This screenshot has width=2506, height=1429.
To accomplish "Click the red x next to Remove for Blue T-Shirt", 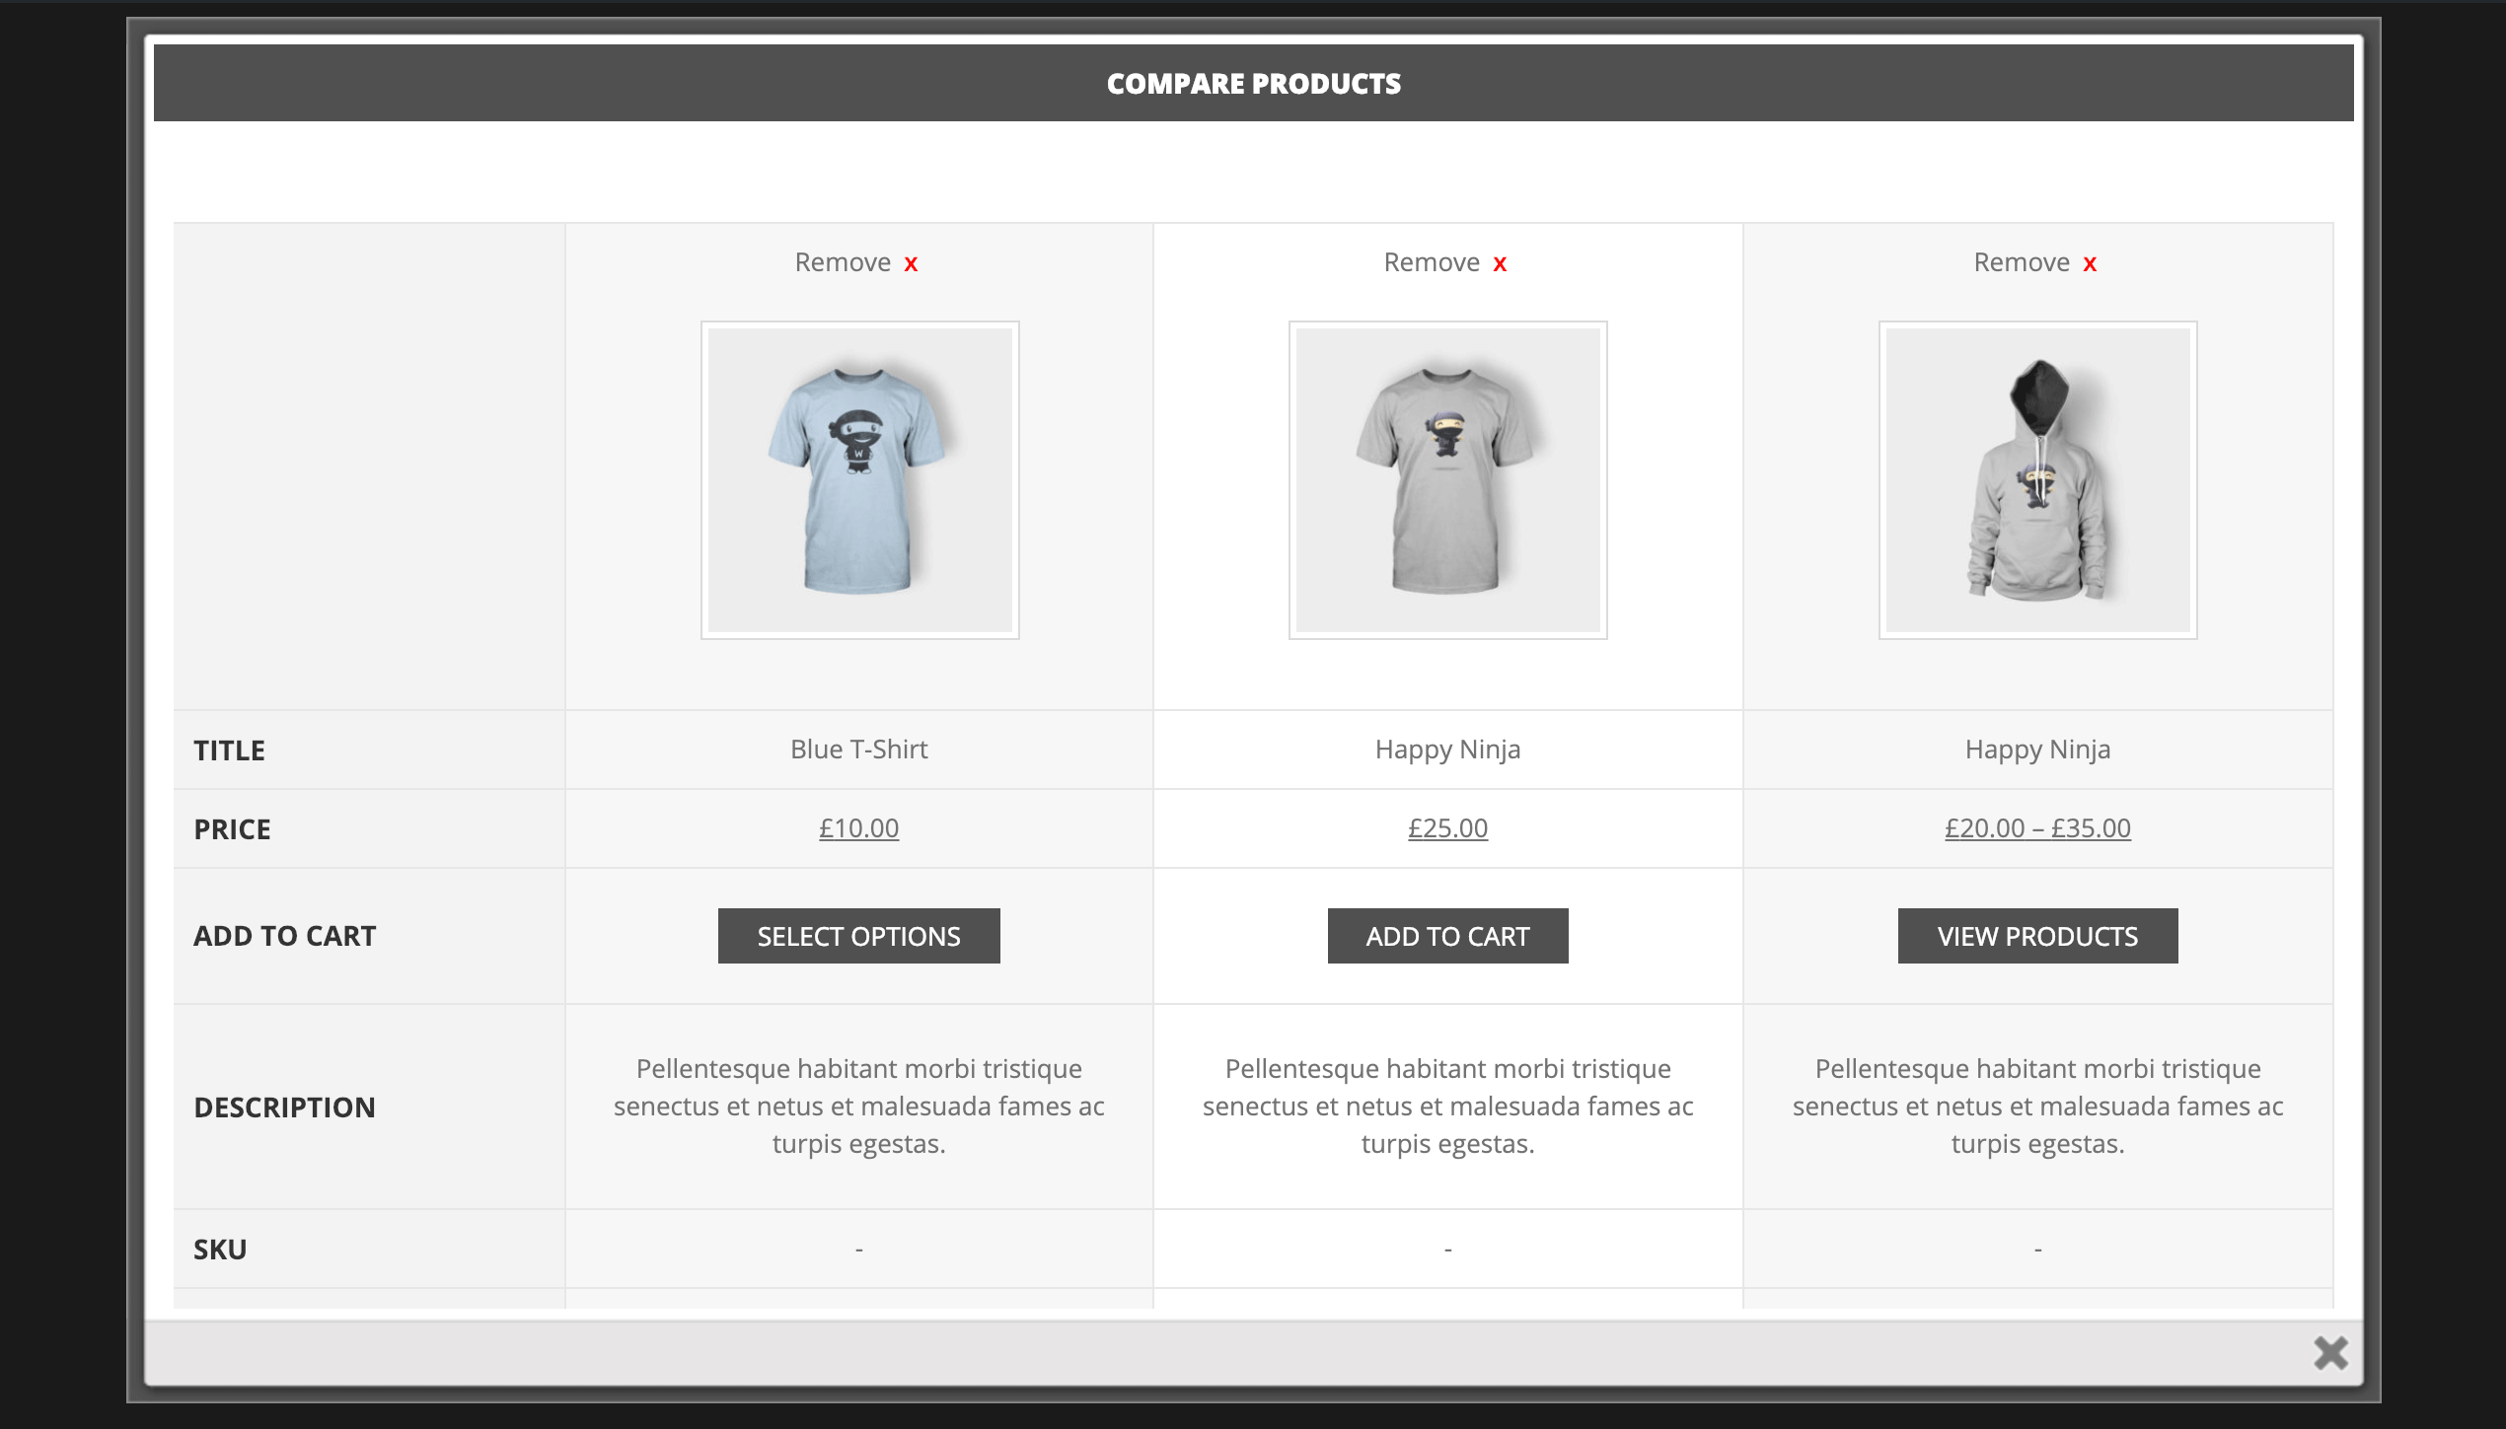I will (911, 264).
